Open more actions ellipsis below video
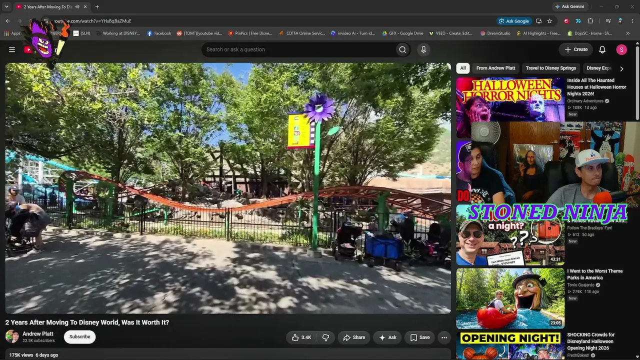 (444, 337)
